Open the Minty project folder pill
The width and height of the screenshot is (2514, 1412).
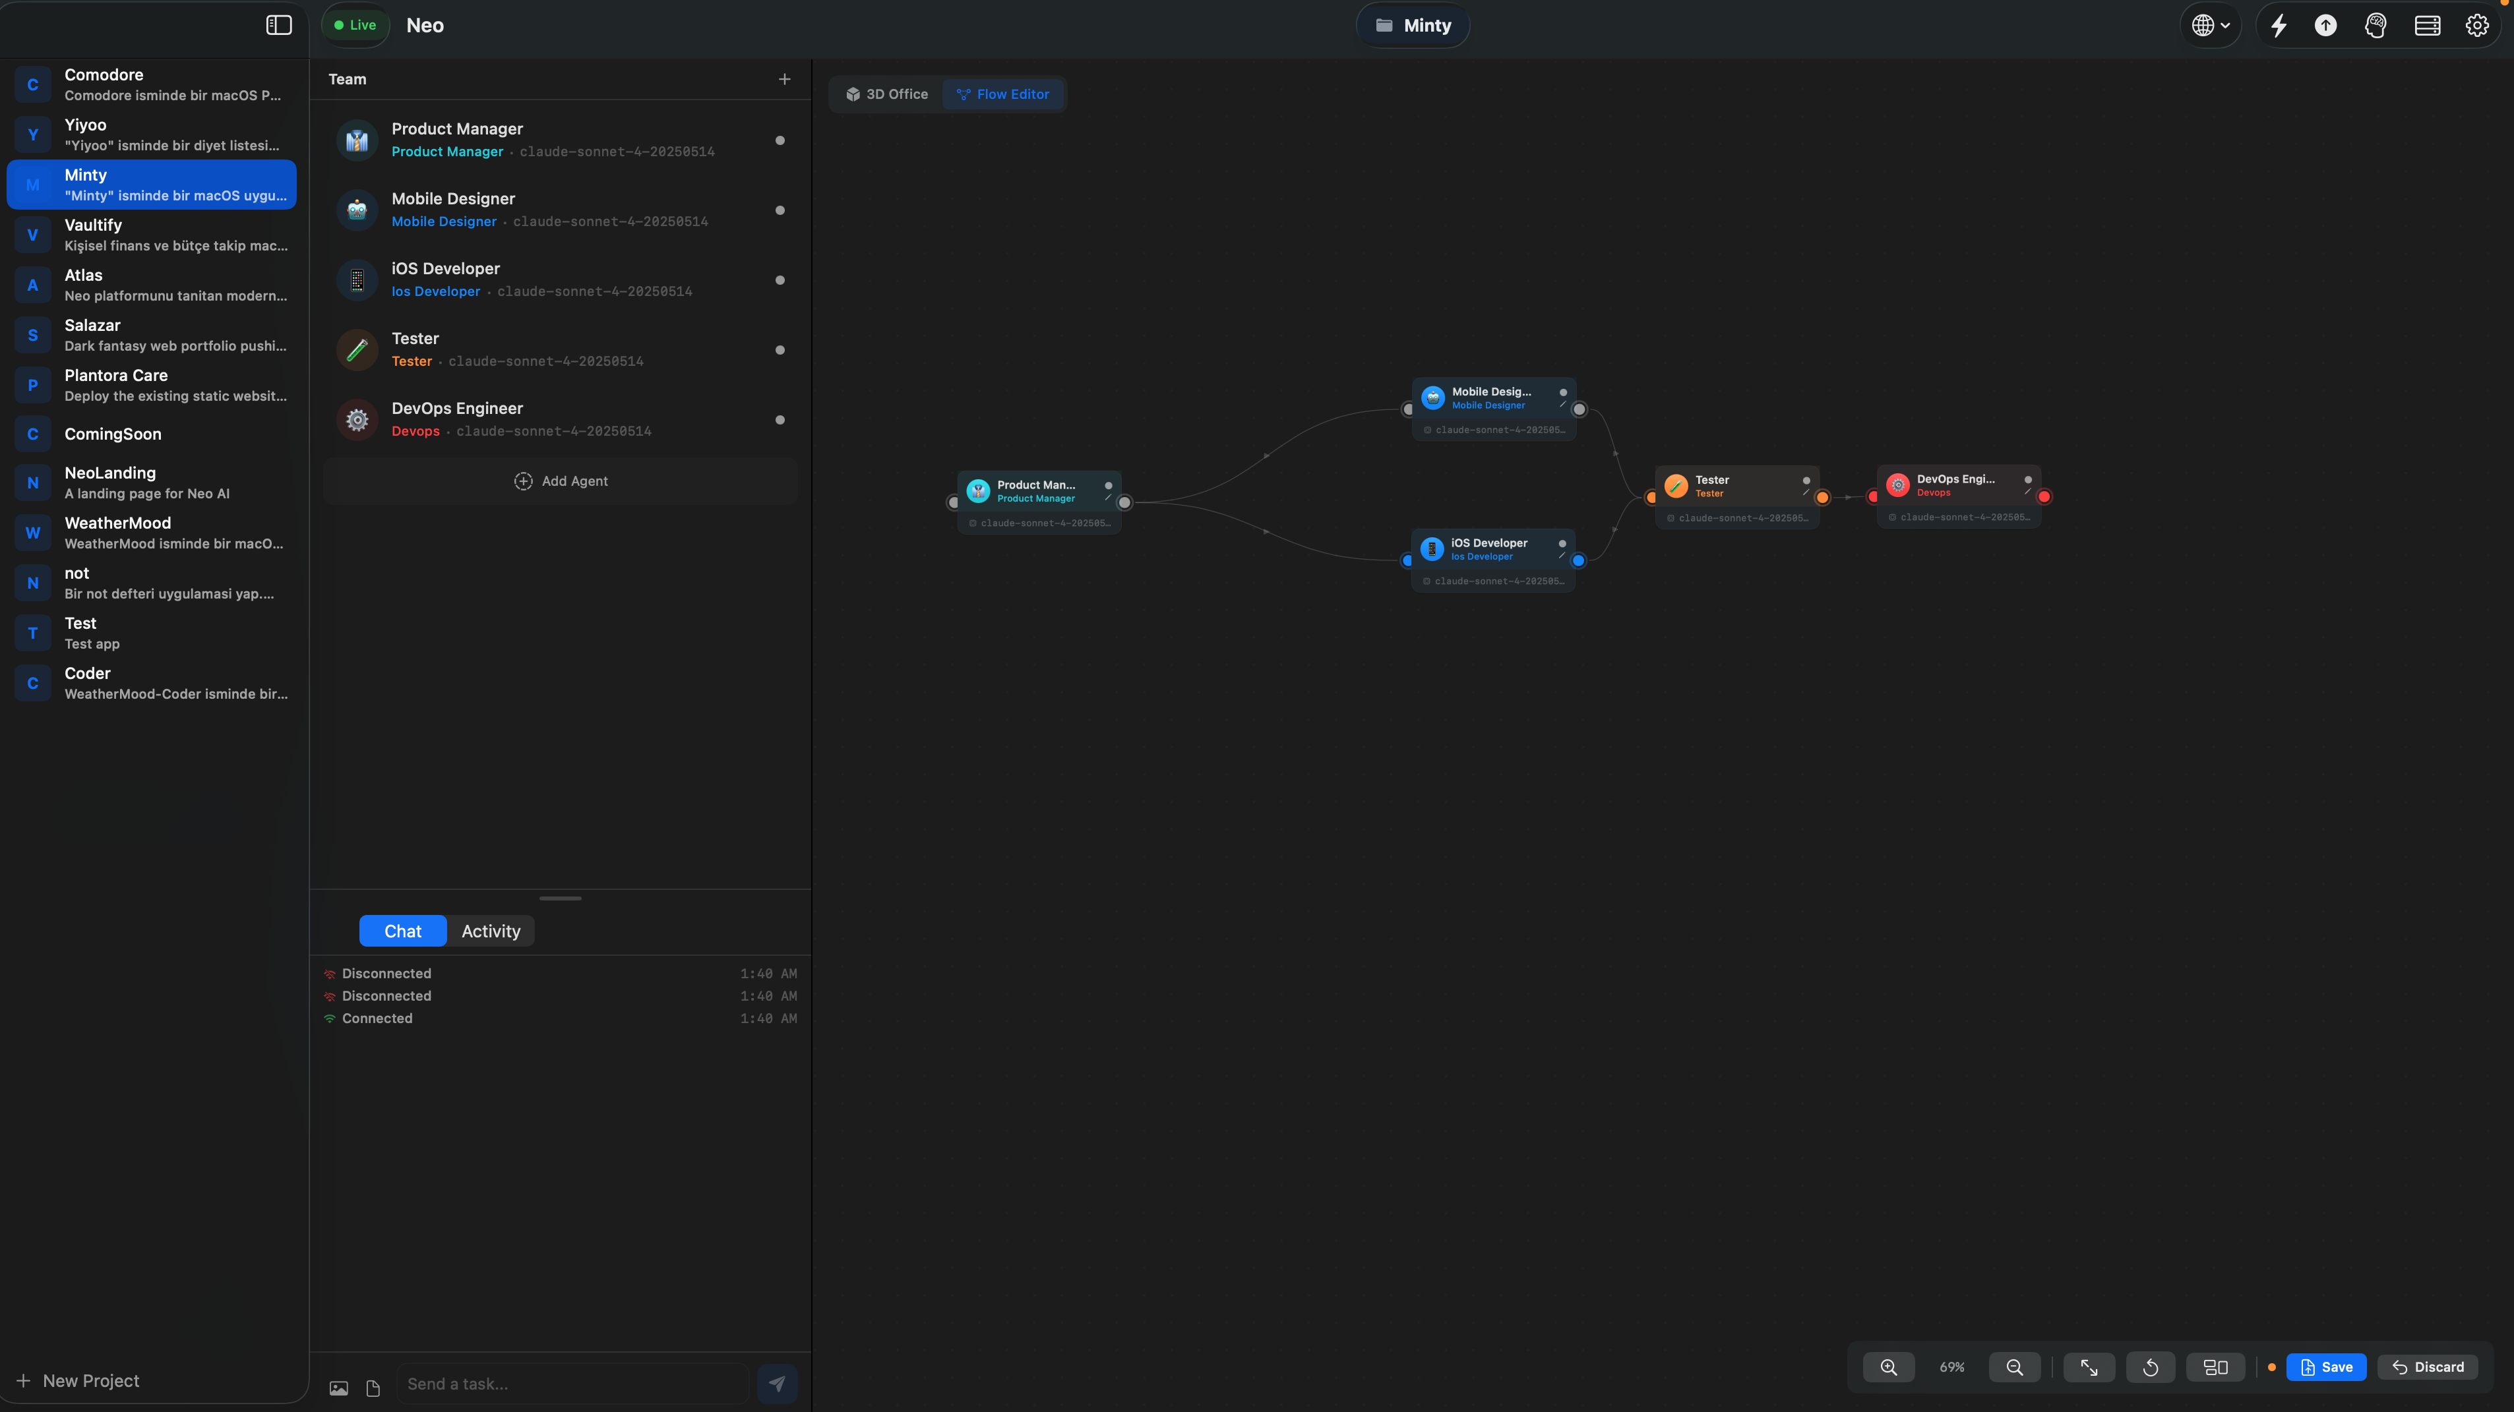tap(1413, 25)
